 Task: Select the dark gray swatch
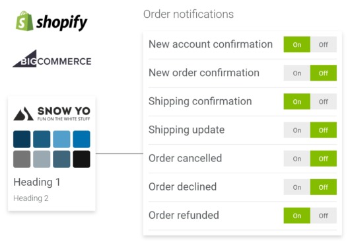tap(22, 159)
